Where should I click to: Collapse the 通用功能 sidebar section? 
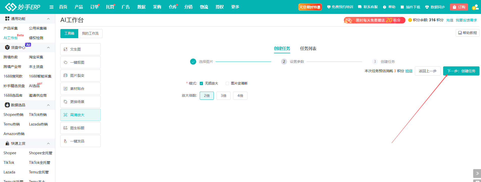48,19
